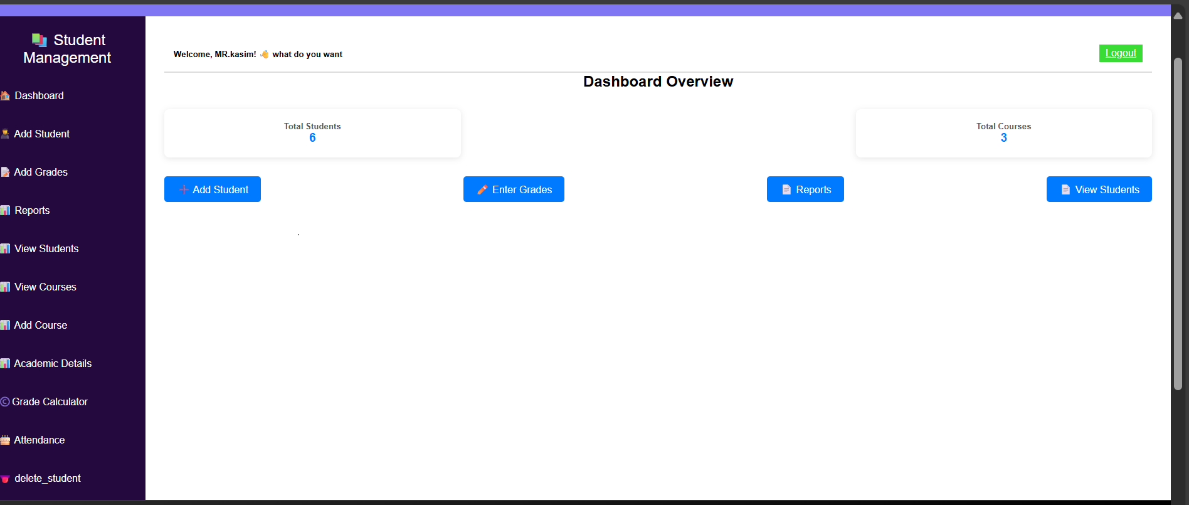The image size is (1189, 505).
Task: Click the plus icon on Add Student button
Action: [184, 189]
